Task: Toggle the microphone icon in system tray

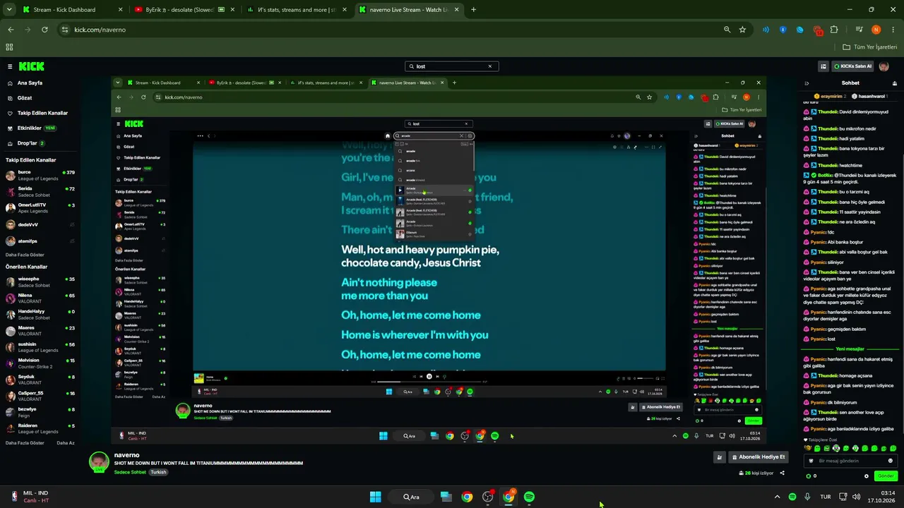Action: [807, 497]
